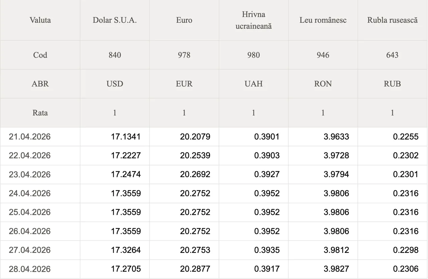Select the Hrivna ucraineană header cell

point(253,20)
